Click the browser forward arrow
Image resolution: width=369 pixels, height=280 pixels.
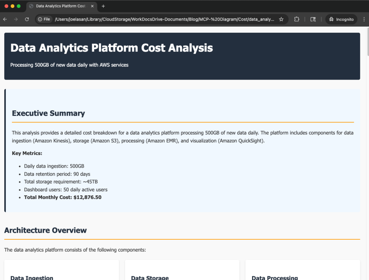coord(16,19)
